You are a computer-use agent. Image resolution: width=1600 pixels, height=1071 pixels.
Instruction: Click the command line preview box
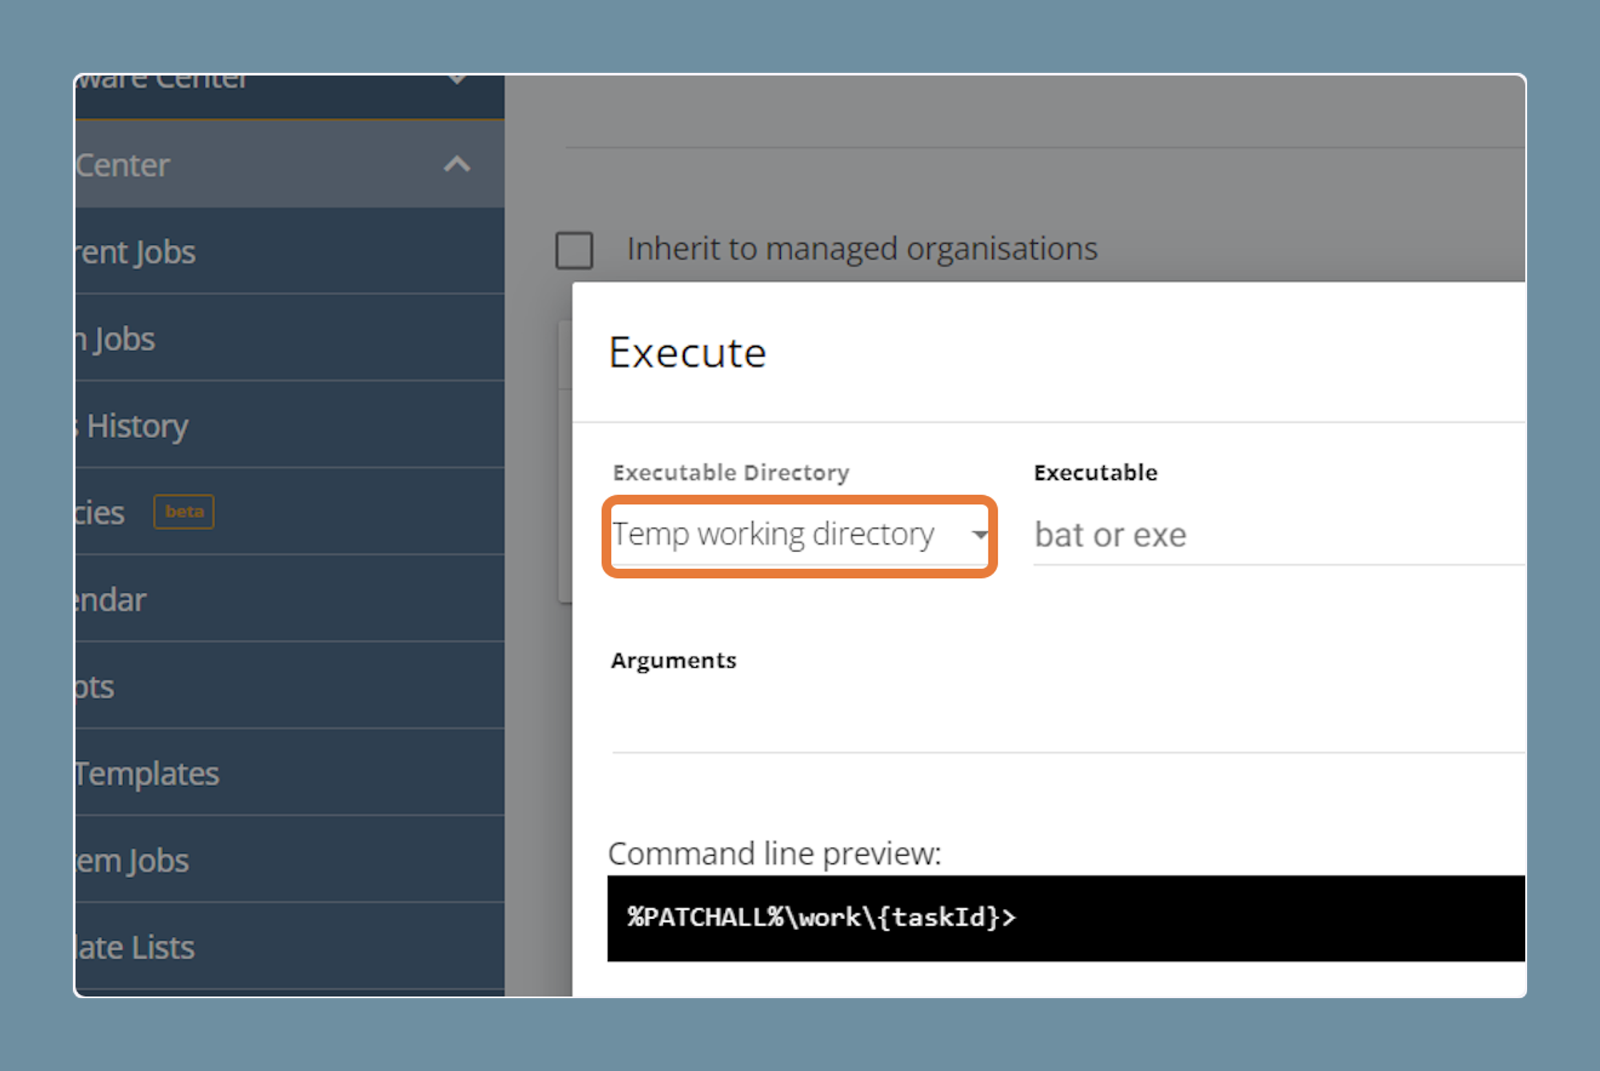pos(1066,918)
